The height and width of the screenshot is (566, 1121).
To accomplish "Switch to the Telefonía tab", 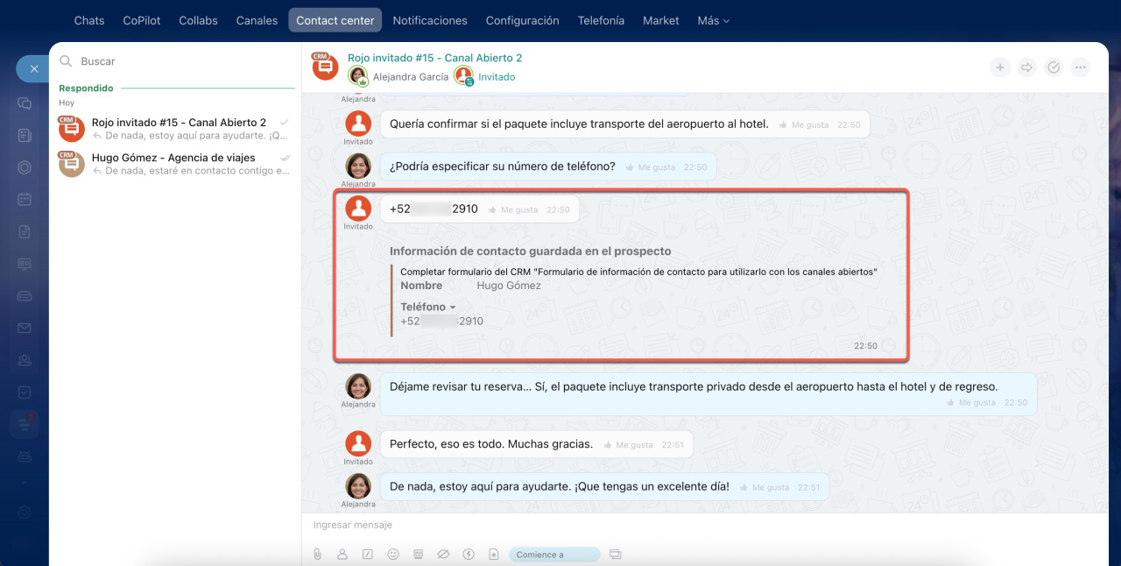I will click(601, 20).
